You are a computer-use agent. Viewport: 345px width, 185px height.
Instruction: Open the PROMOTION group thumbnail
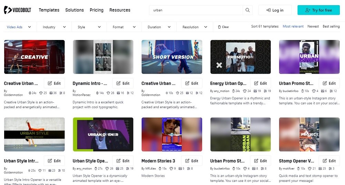[240, 57]
